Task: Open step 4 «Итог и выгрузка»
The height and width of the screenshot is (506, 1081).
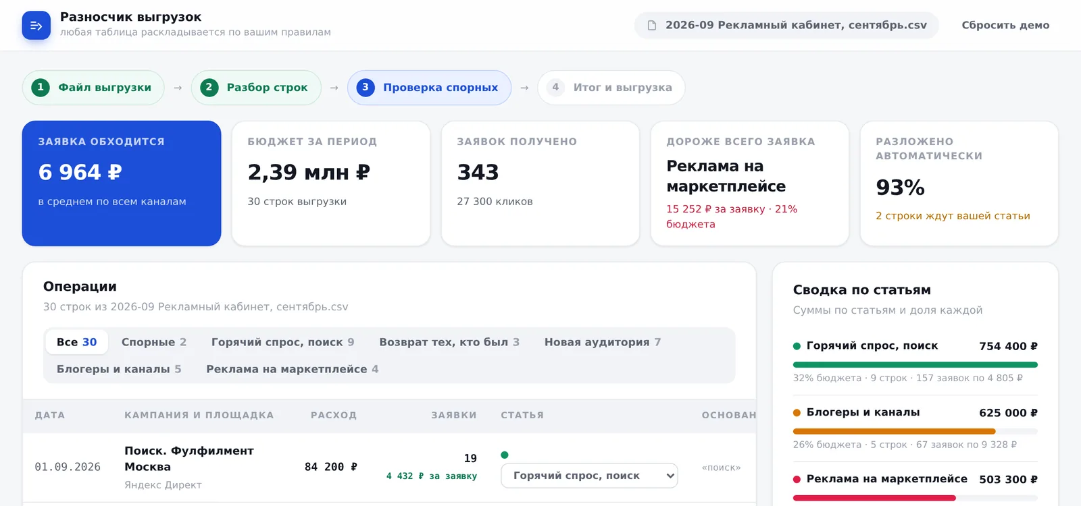Action: pyautogui.click(x=611, y=88)
